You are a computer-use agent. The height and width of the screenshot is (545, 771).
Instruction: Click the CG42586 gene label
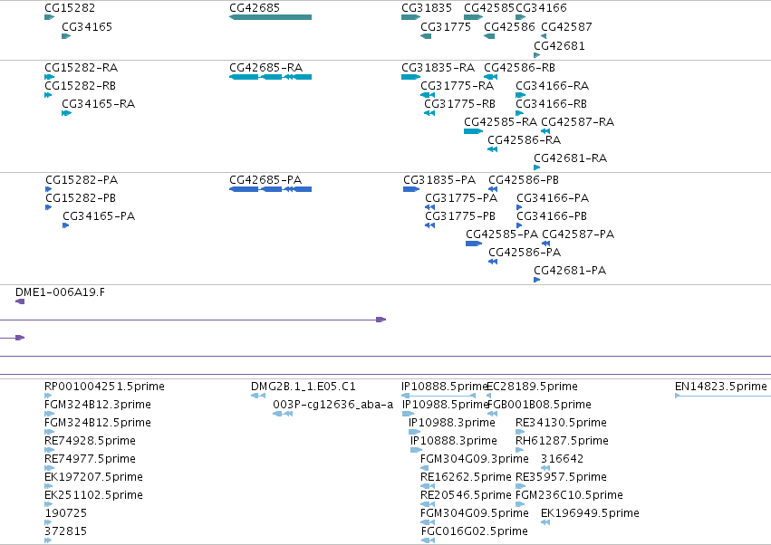(509, 26)
